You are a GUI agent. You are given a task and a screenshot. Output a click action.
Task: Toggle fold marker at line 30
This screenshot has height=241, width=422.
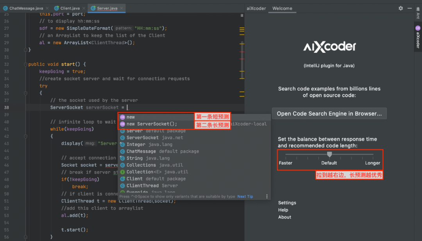point(25,50)
